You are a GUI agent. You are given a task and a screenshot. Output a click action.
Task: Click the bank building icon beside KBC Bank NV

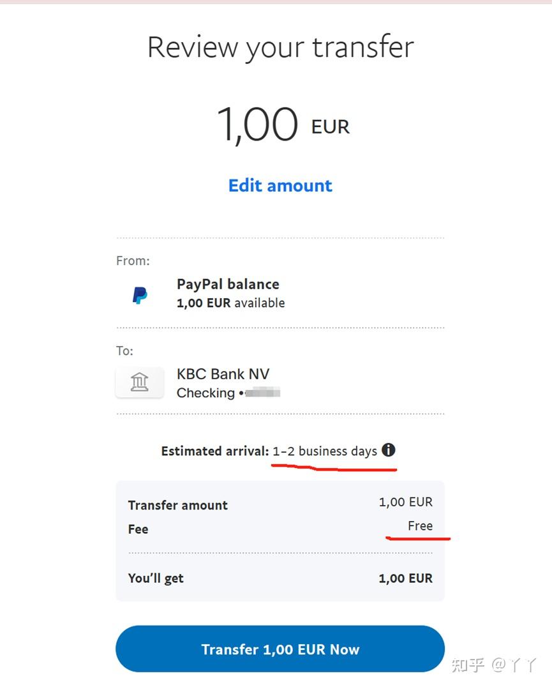(139, 381)
